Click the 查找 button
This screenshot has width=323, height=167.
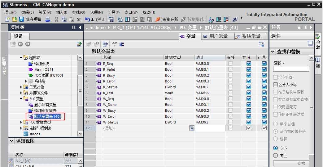[x=291, y=163]
